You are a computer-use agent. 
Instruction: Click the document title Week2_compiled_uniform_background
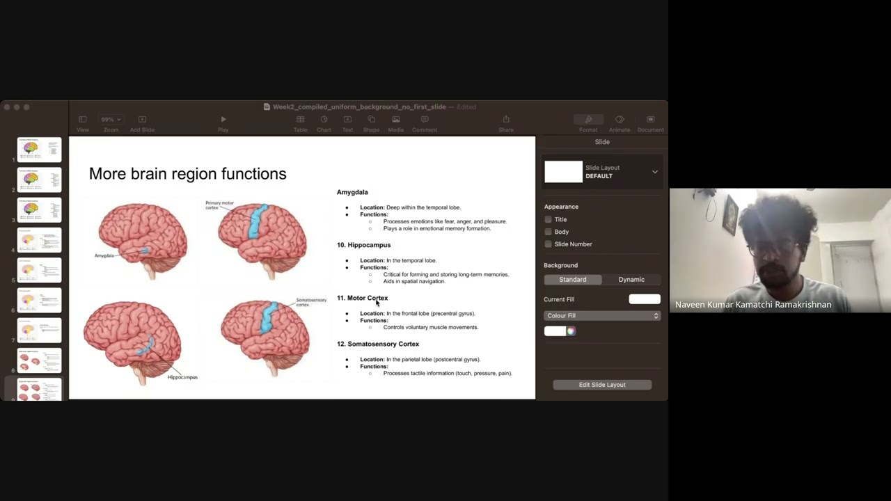click(x=359, y=106)
